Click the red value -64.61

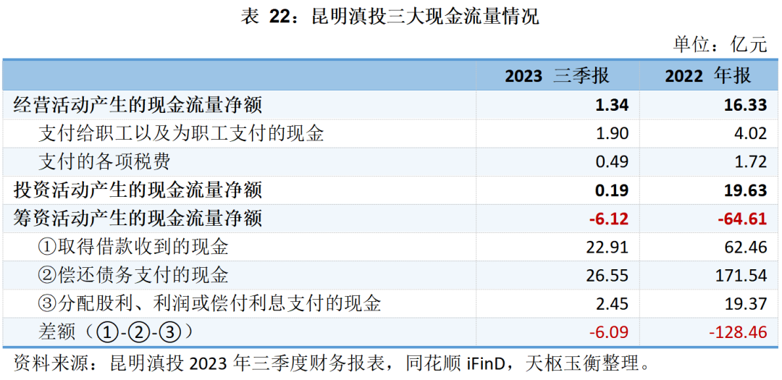tap(742, 219)
